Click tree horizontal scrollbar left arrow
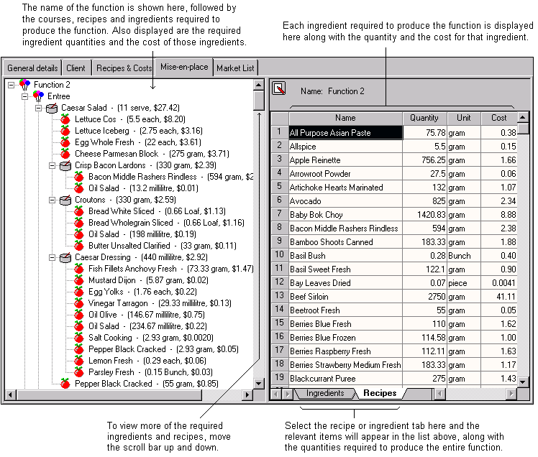 coord(10,394)
